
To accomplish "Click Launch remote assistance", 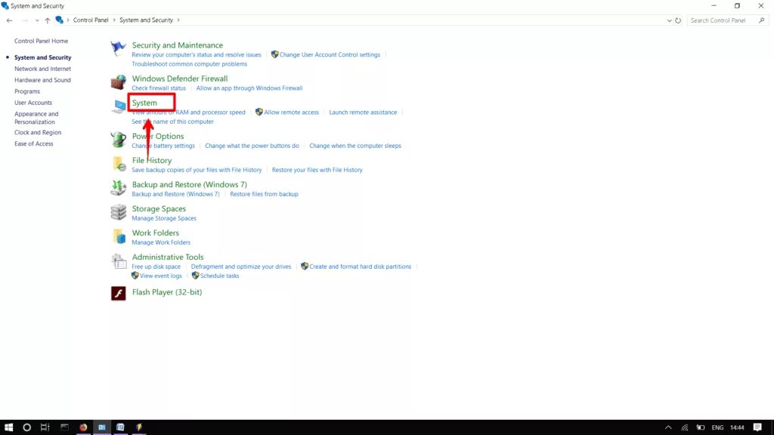I will 363,113.
